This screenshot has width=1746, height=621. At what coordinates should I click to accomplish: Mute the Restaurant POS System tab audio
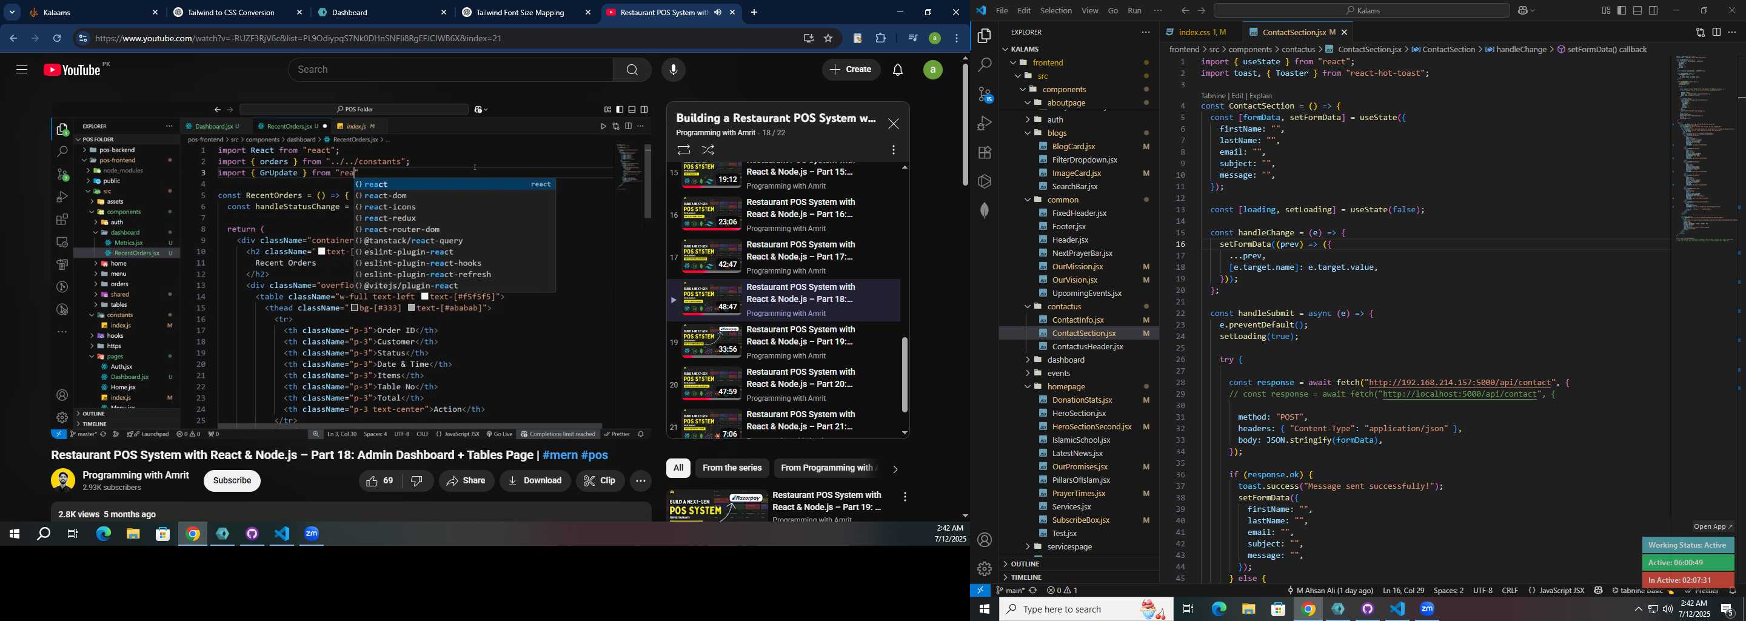[718, 12]
